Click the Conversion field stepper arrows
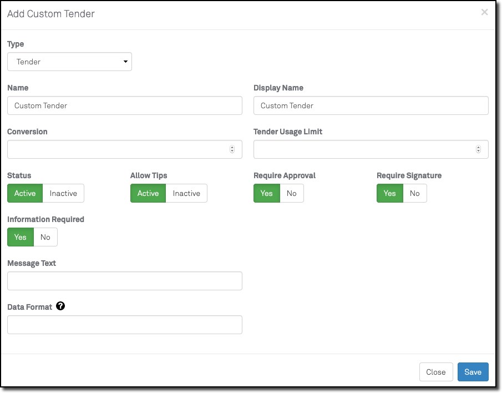The height and width of the screenshot is (393, 502). pyautogui.click(x=232, y=149)
